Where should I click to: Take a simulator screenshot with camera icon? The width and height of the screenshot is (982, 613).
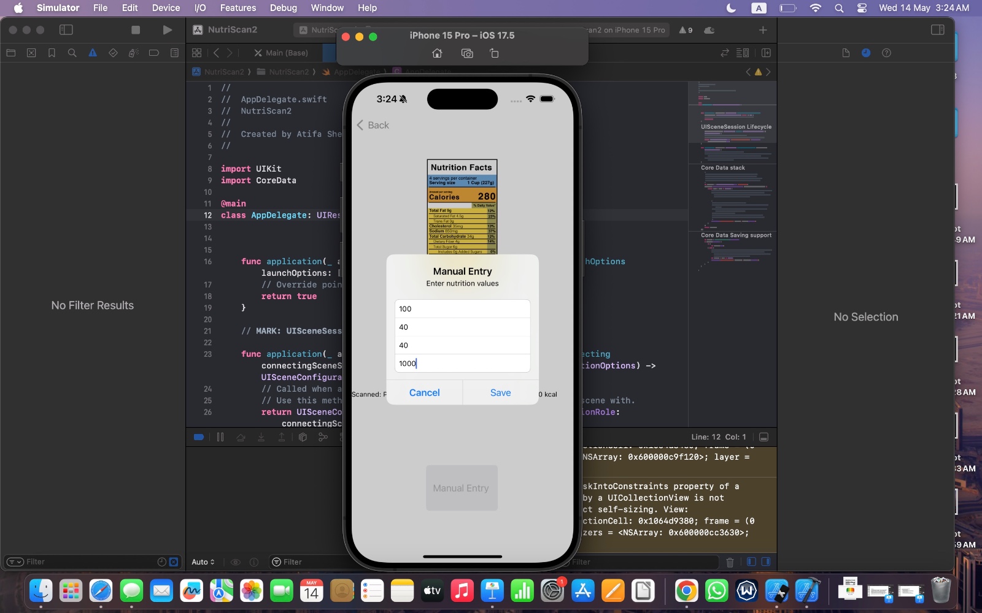pos(467,53)
